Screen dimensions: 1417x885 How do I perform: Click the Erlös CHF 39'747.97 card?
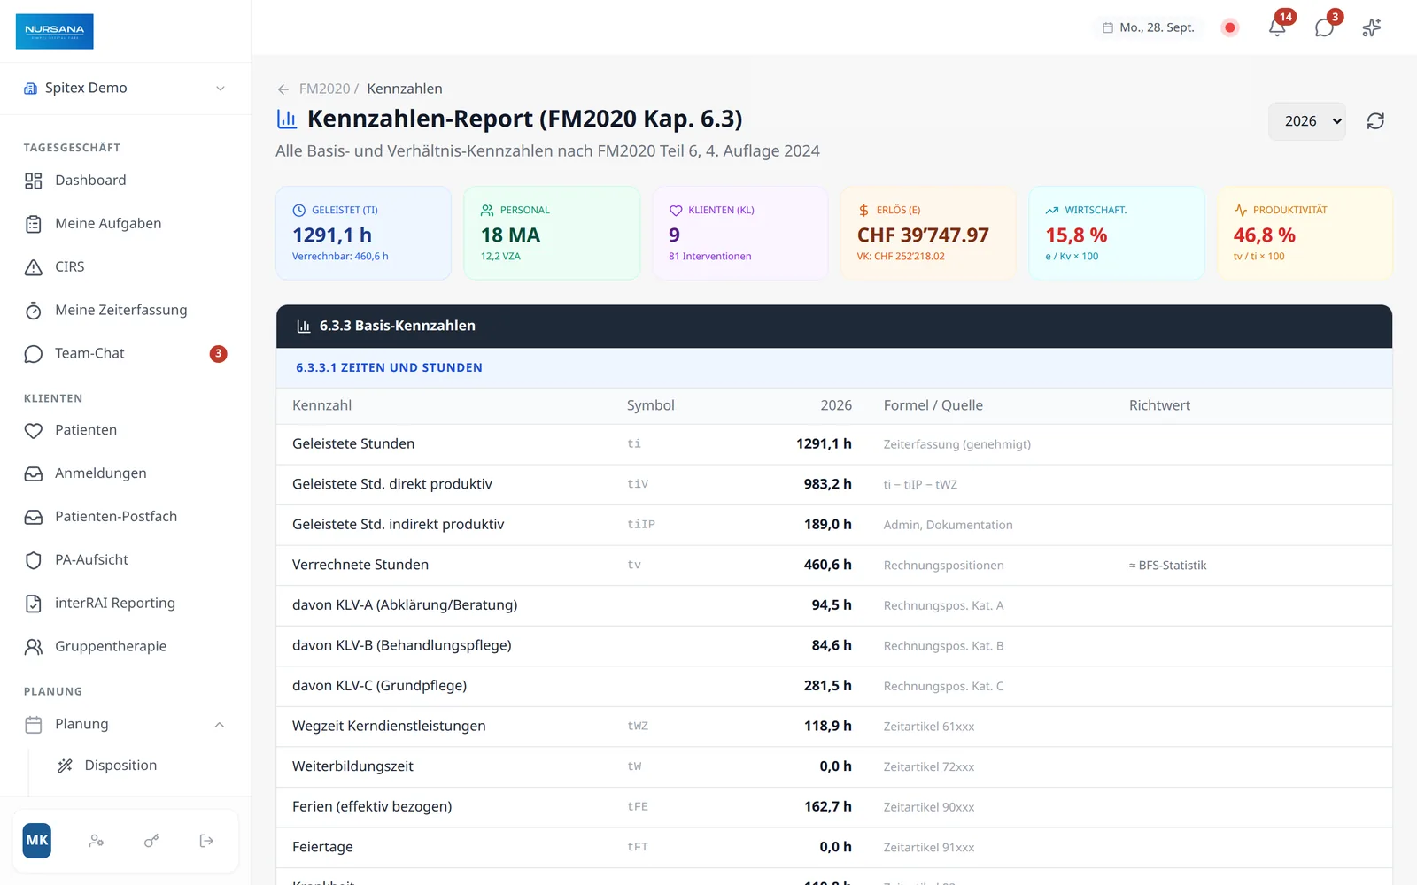click(x=928, y=233)
